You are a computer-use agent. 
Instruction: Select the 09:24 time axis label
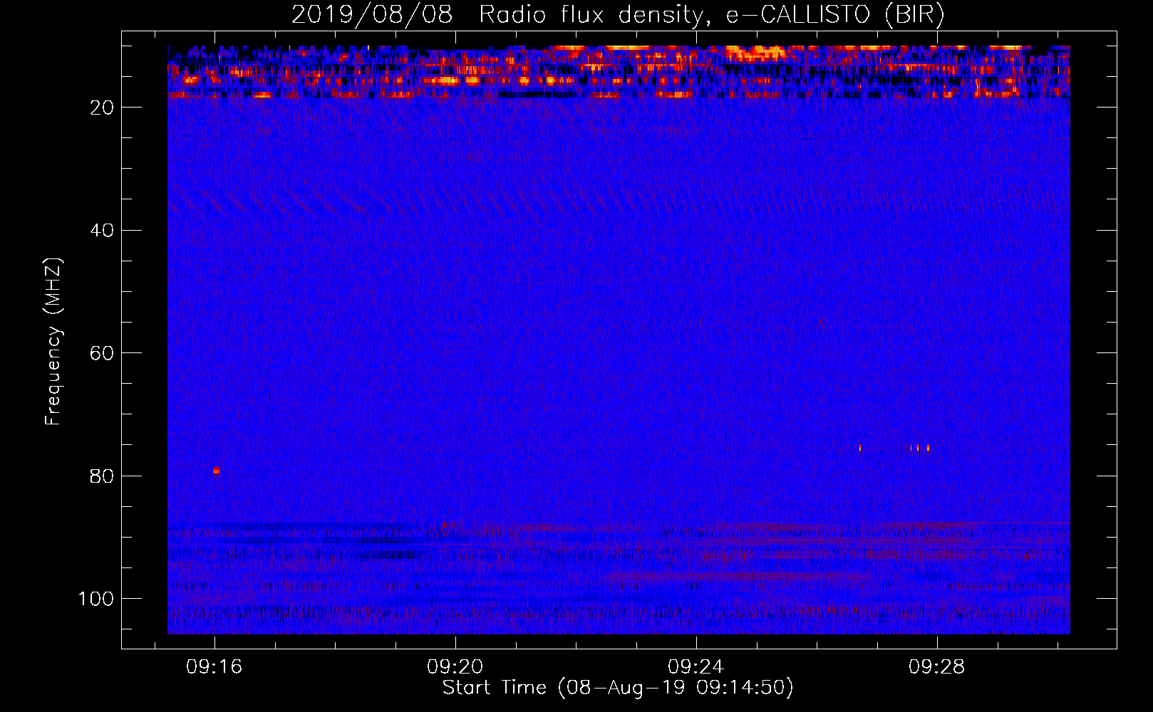point(696,667)
